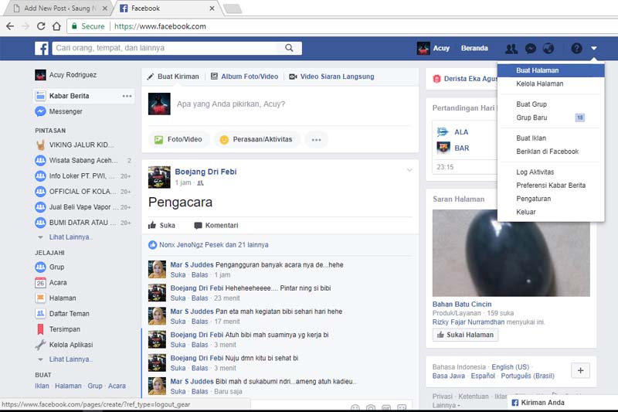
Task: Open Acara calendar item
Action: point(57,283)
